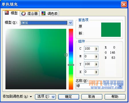This screenshot has width=129, height=103.
Task: Click the G value 146 text
Action: point(112,52)
